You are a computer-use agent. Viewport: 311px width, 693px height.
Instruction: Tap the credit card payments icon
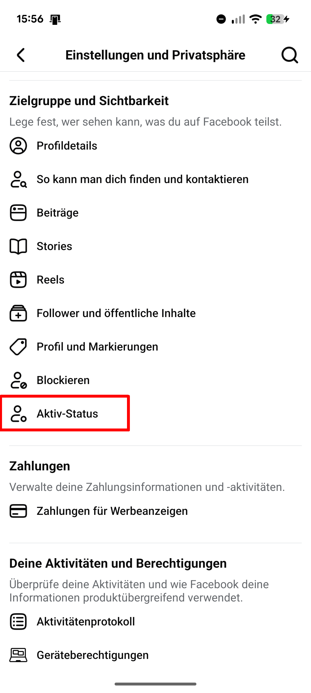click(18, 511)
